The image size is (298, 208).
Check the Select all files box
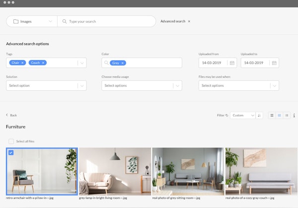click(11, 141)
